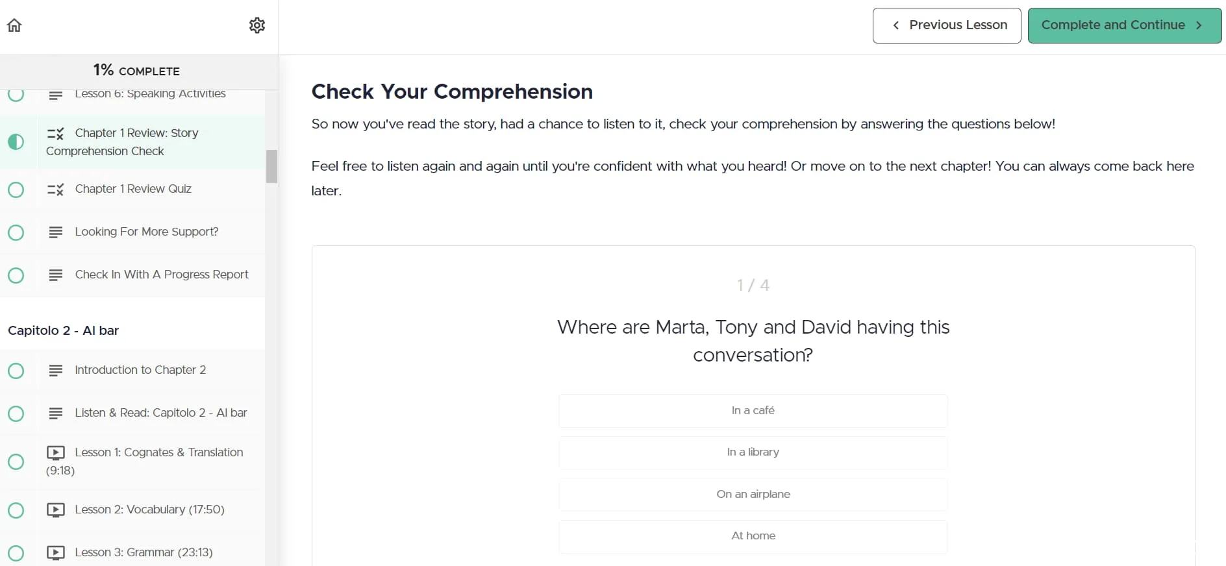Click the video icon for Lesson 2: Vocabulary

pyautogui.click(x=56, y=510)
